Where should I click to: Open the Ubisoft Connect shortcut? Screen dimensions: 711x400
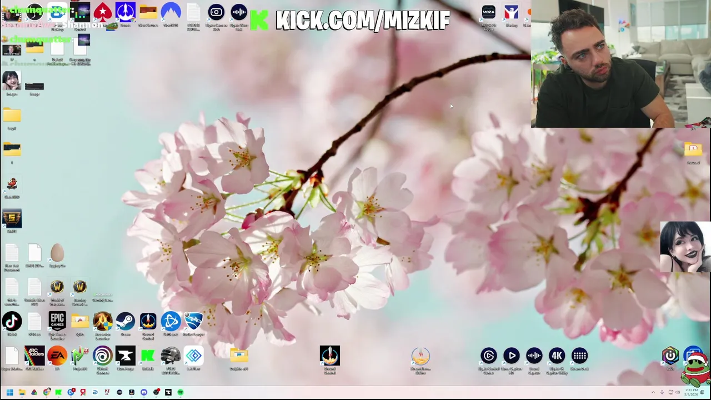coord(103,356)
